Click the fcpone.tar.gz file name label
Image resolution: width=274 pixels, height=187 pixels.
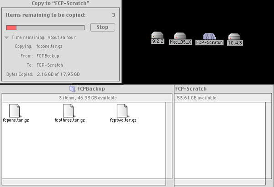tap(16, 120)
